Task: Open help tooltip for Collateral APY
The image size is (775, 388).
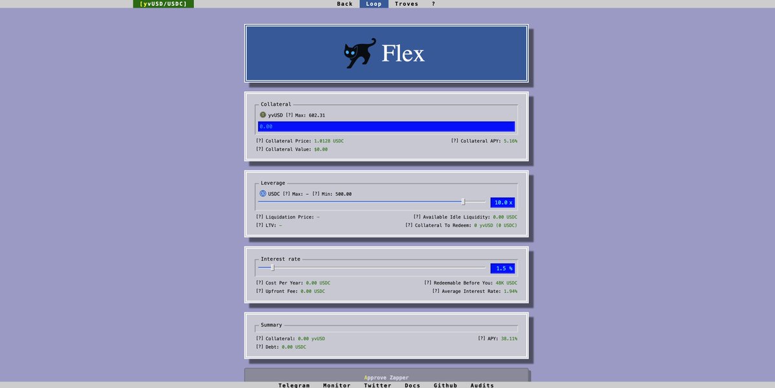Action: 454,141
